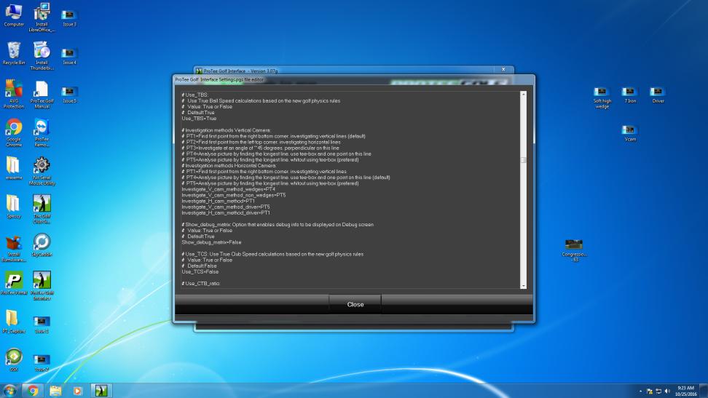The image size is (708, 398).
Task: Open the Issue 5 desktop file
Action: (69, 95)
